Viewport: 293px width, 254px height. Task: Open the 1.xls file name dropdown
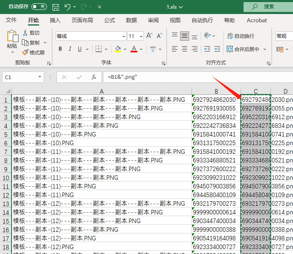pos(175,7)
